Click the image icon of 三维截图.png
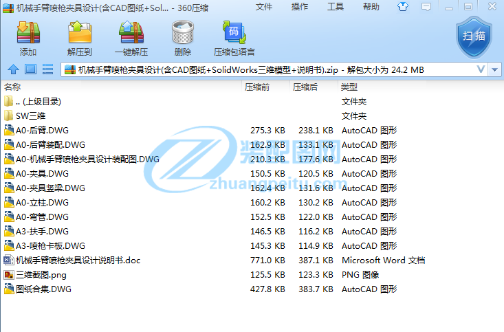504x332 pixels. 9,275
